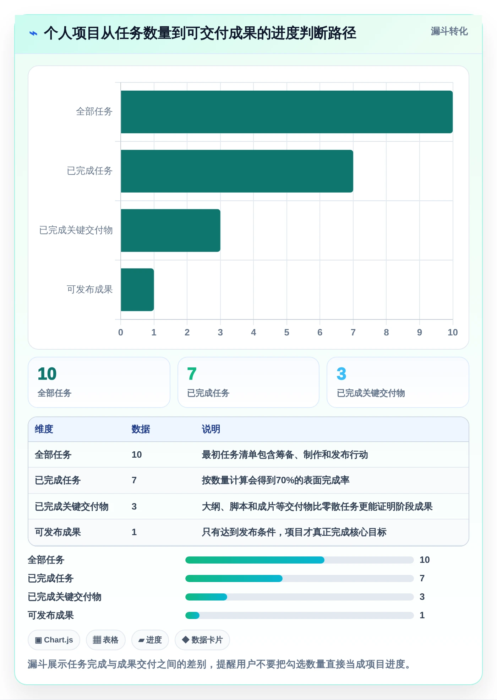Click the Chart.js chip
497x700 pixels.
click(54, 640)
